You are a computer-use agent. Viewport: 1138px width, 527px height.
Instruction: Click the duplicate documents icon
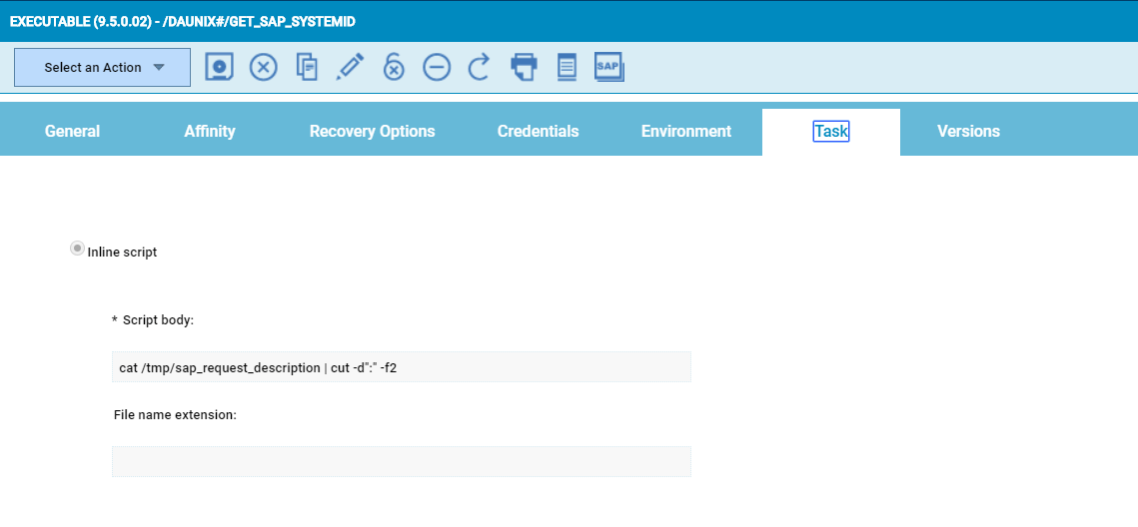coord(307,67)
